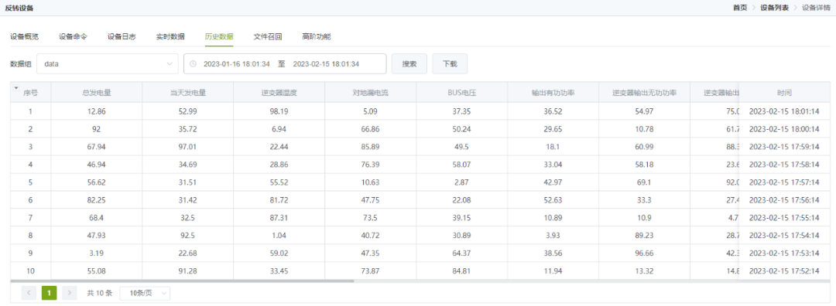Screen dimensions: 836x306
Task: Click 当天发电量 value 97.01
Action: pyautogui.click(x=187, y=146)
